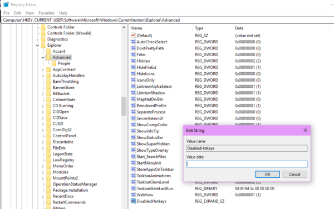Cancel the Edit String dialog
The height and width of the screenshot is (209, 334).
tap(294, 175)
